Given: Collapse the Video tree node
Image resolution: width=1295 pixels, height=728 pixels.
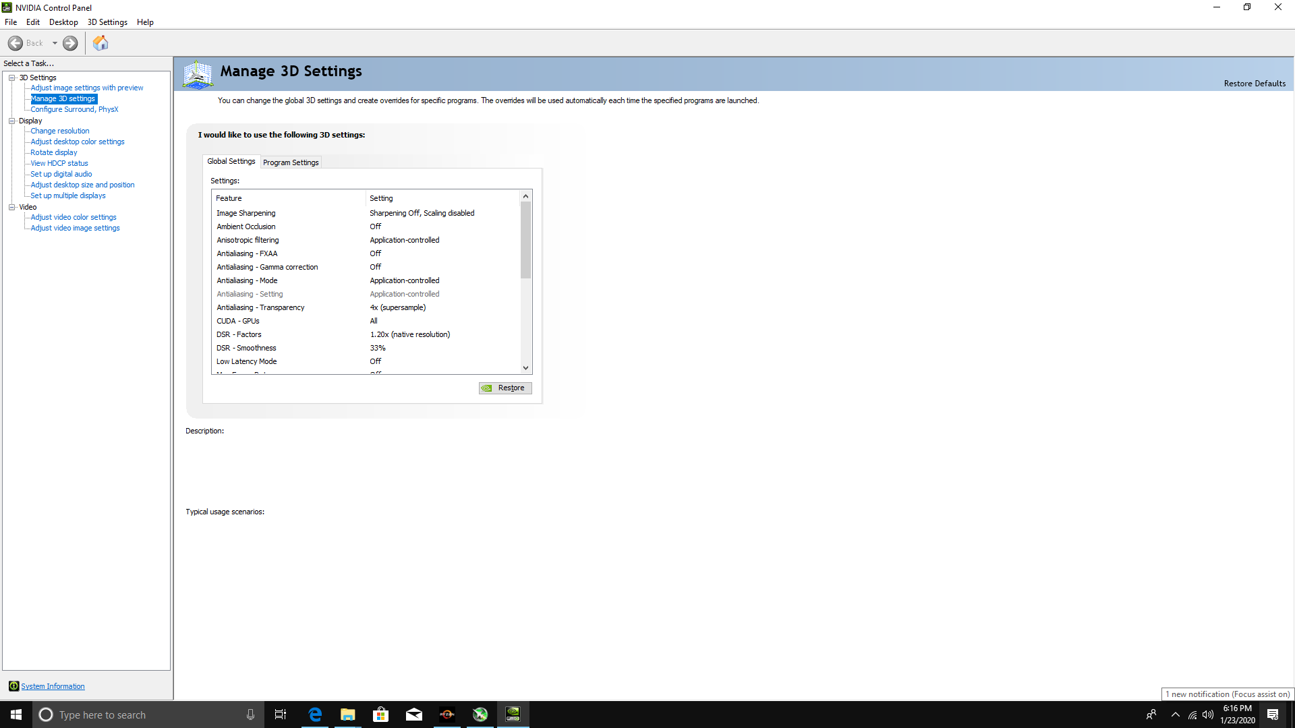Looking at the screenshot, I should pos(12,207).
